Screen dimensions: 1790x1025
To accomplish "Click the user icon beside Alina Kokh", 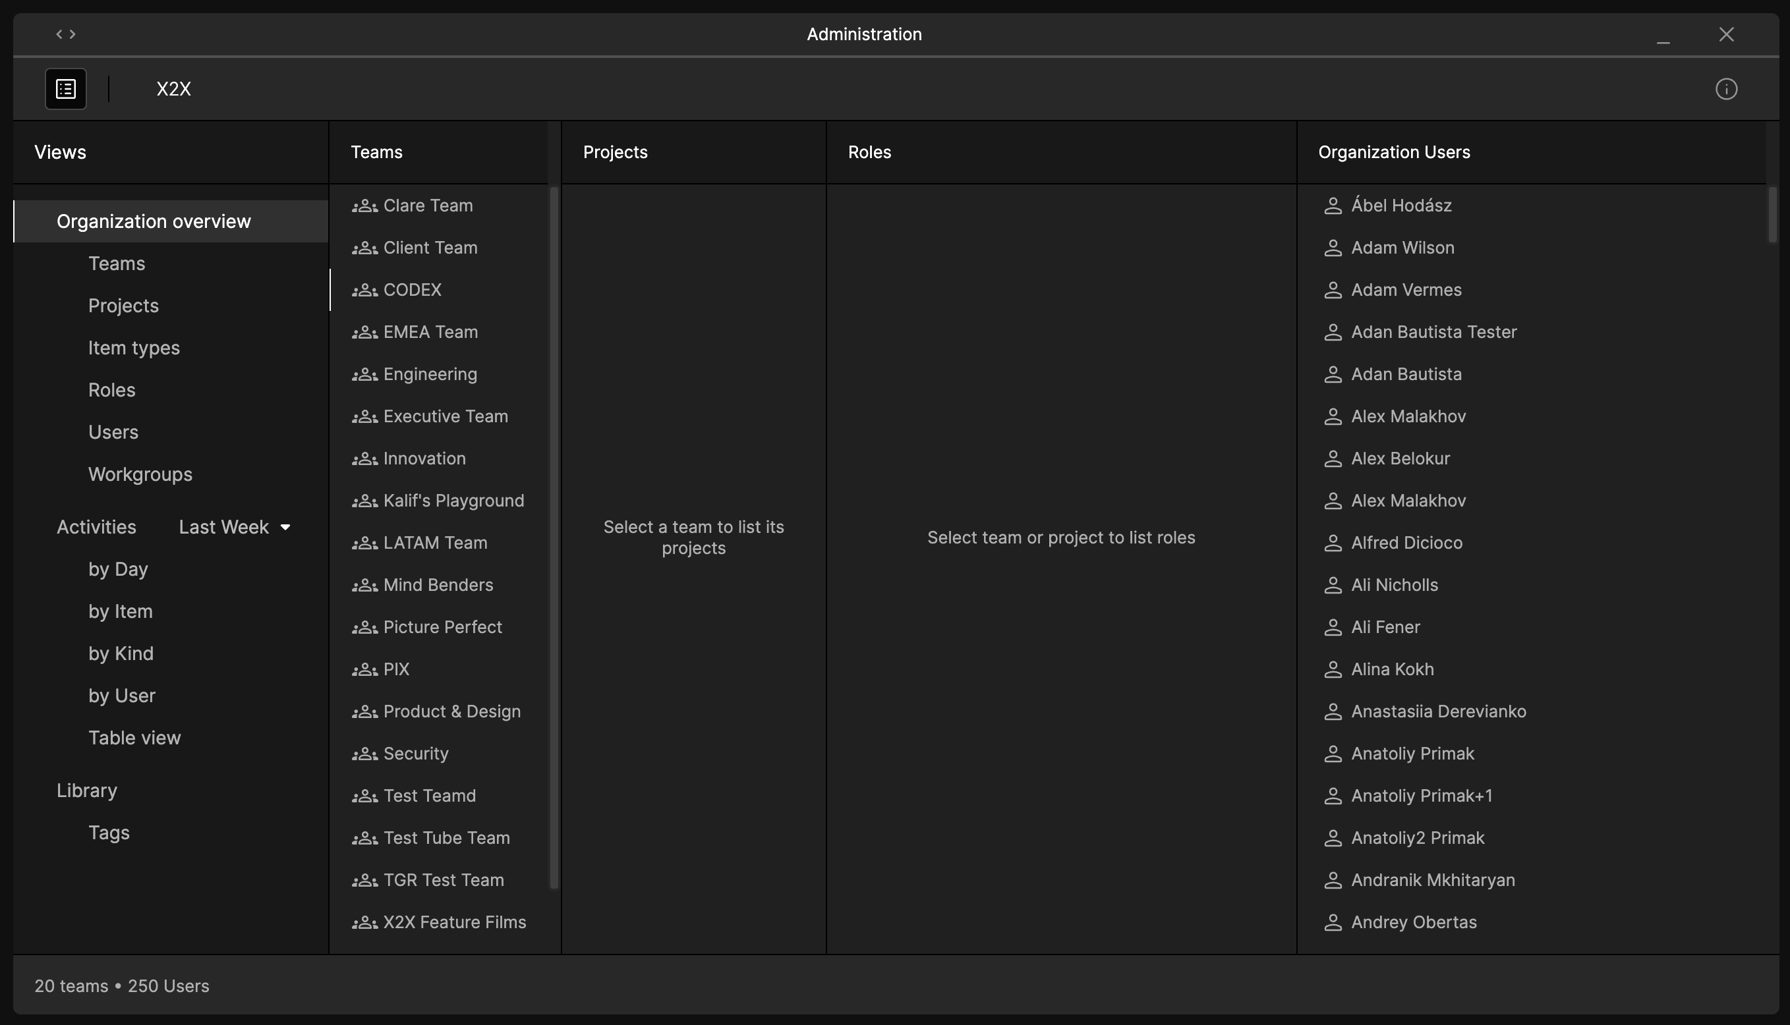I will (1333, 669).
